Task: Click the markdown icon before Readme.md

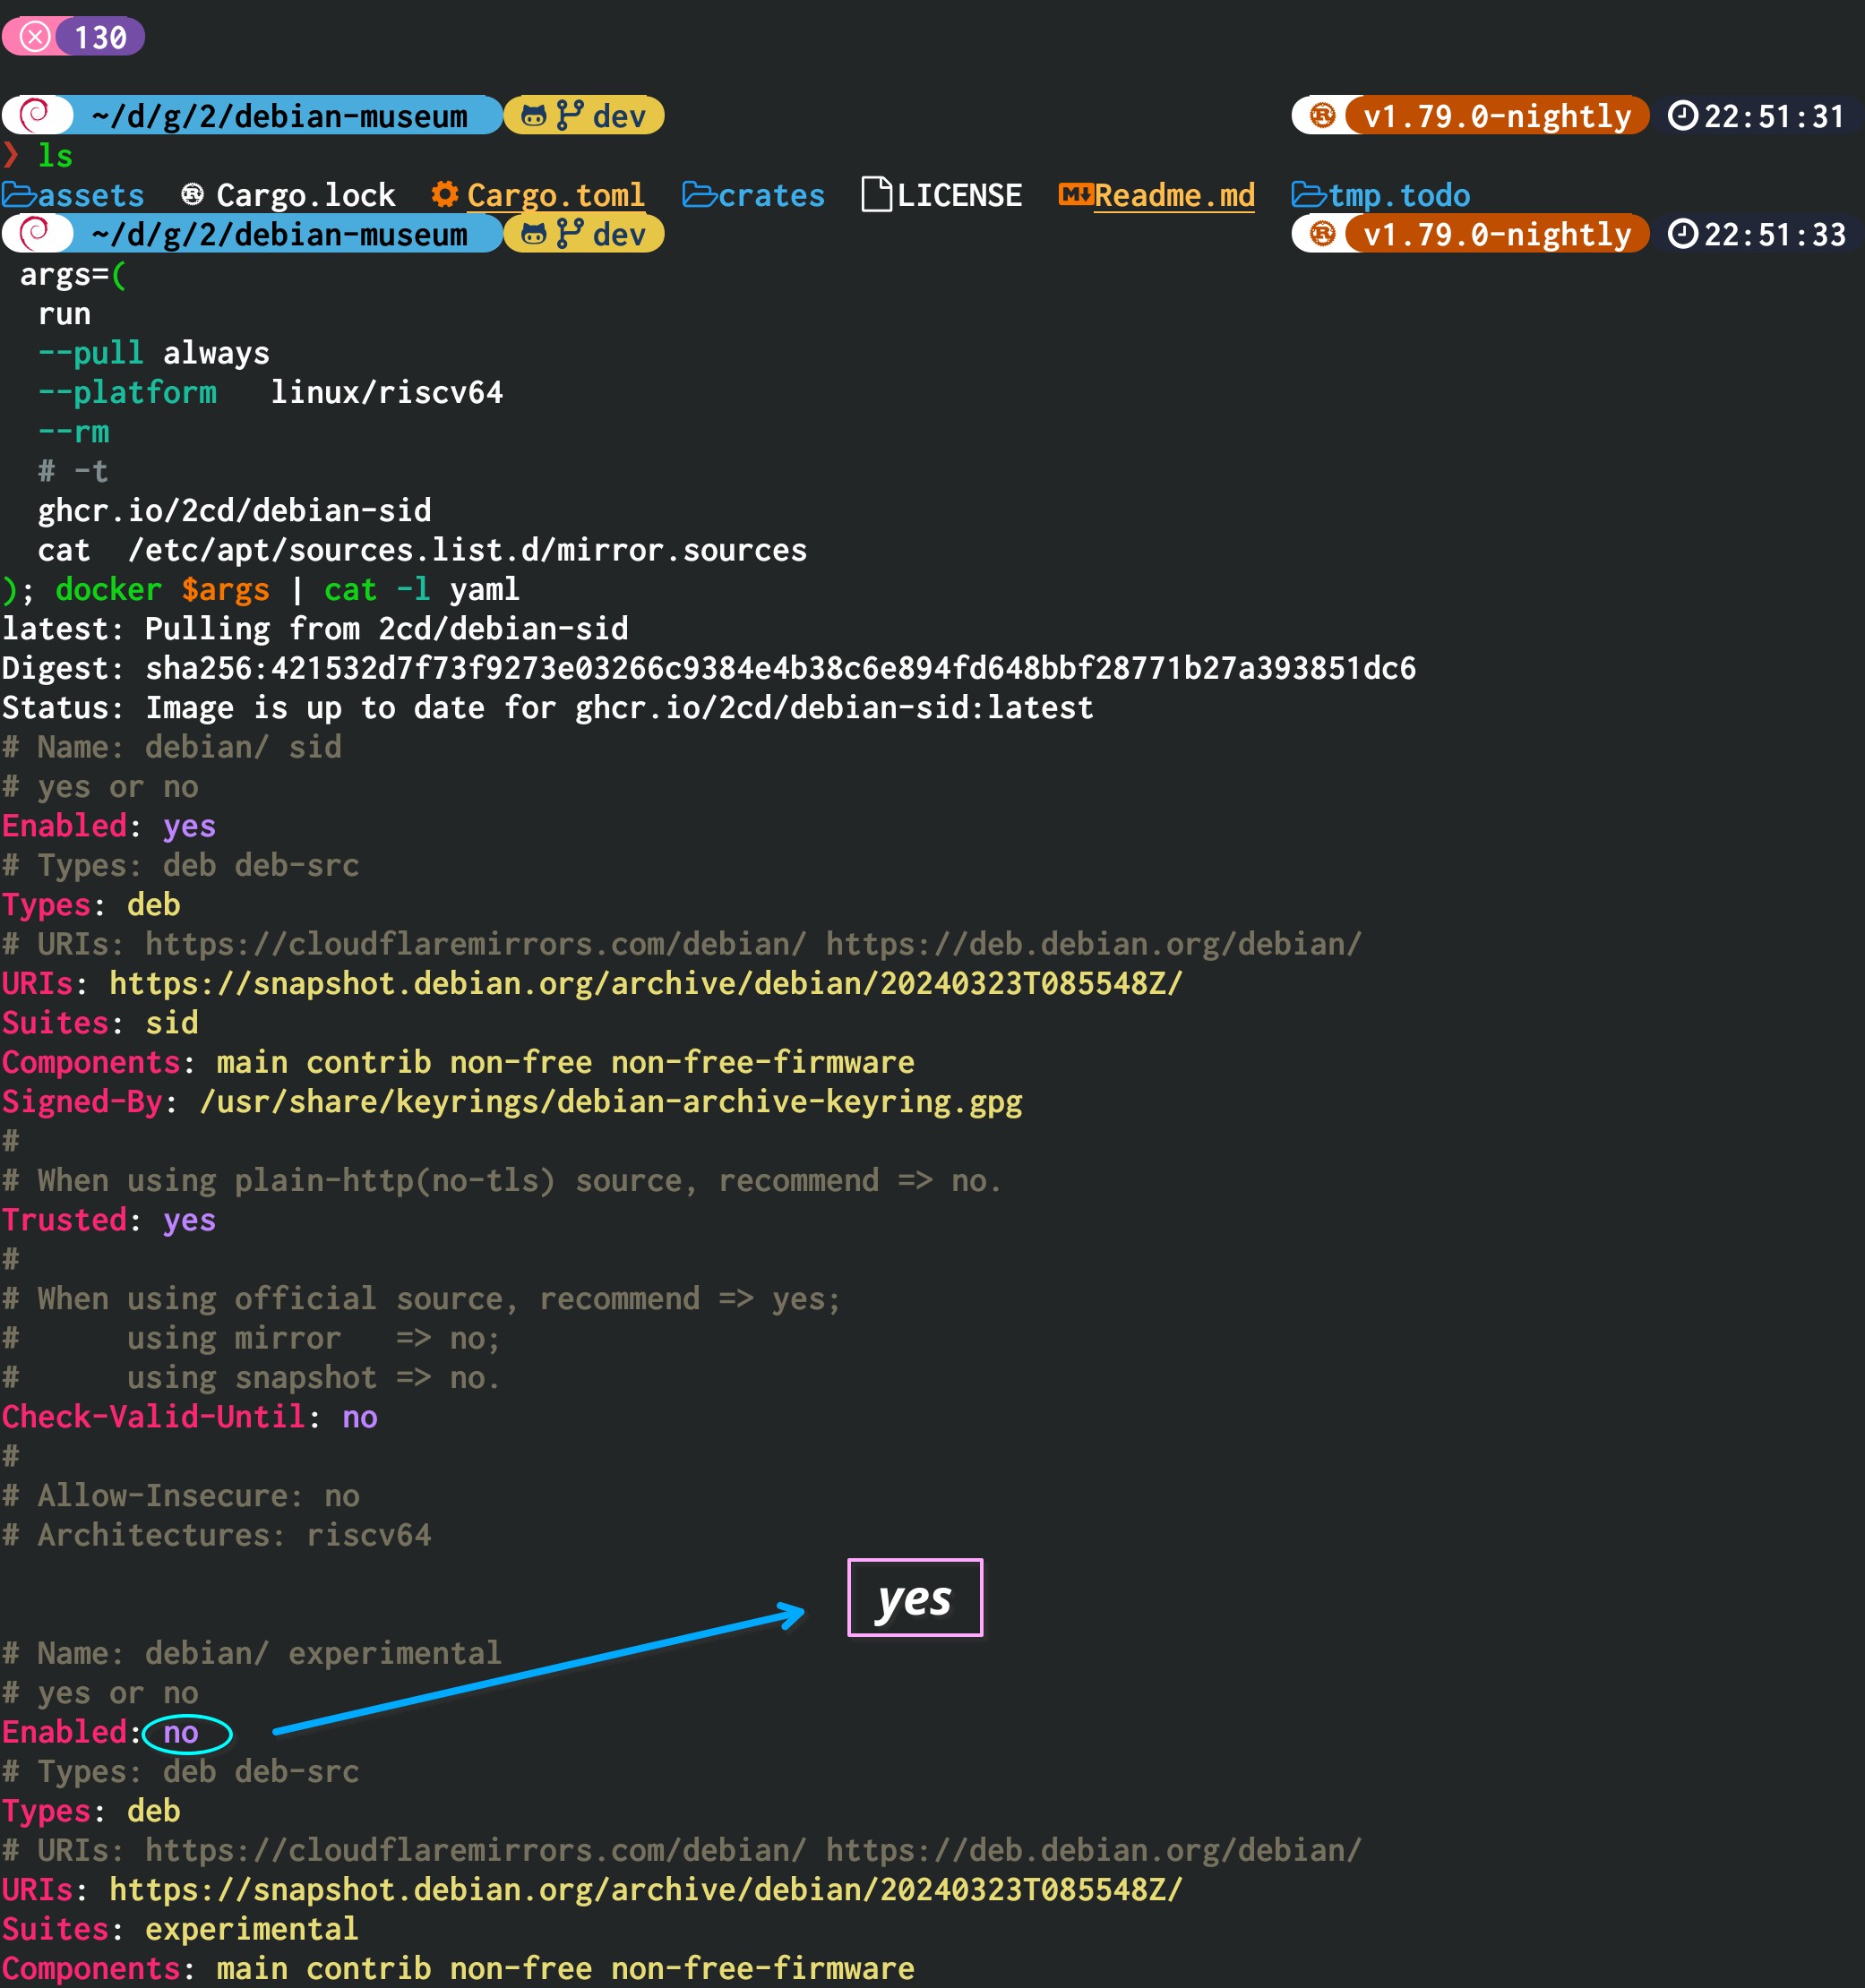Action: (x=1076, y=194)
